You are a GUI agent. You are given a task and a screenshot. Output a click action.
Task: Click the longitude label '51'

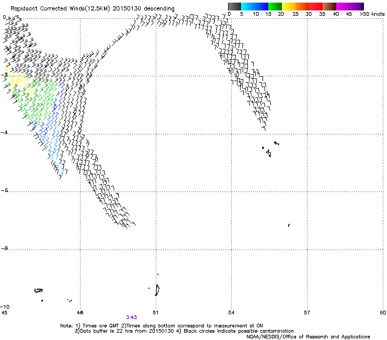point(155,313)
